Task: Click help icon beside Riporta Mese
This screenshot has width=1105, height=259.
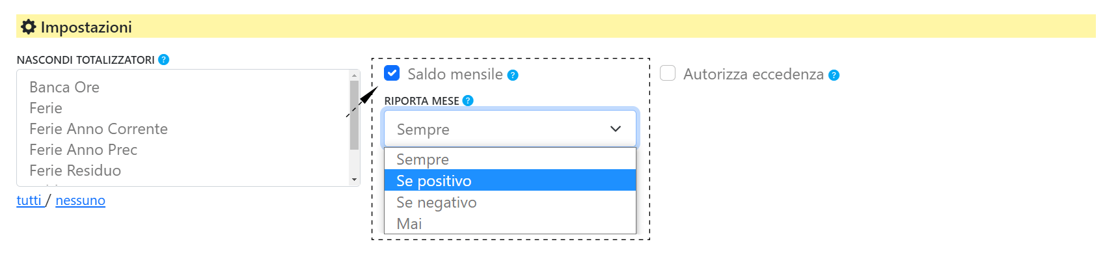Action: coord(468,100)
